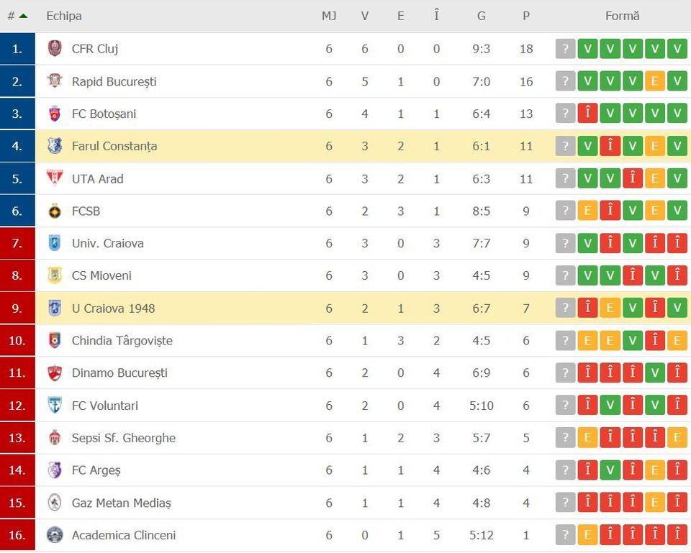Click the Gaz Metan Mediaș logo
This screenshot has width=691, height=553.
tap(55, 503)
